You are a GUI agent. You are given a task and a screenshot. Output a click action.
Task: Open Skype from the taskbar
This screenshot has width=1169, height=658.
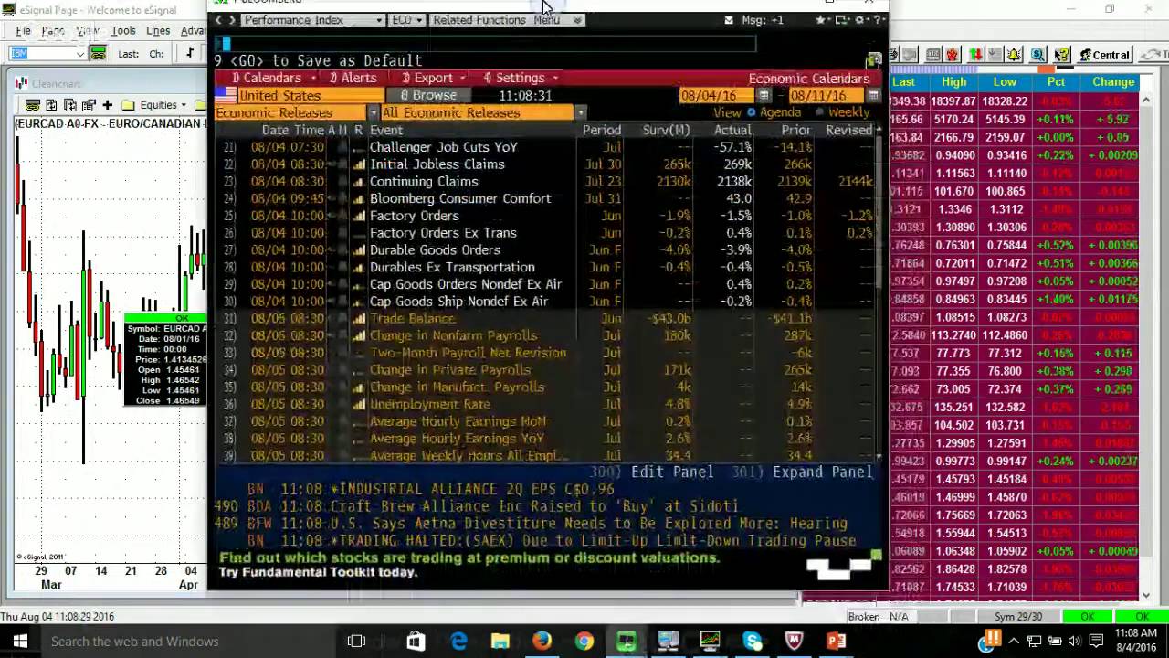752,641
